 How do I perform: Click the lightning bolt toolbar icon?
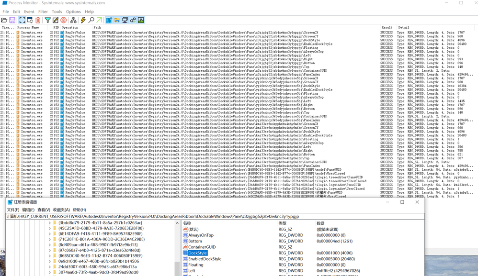click(x=83, y=21)
